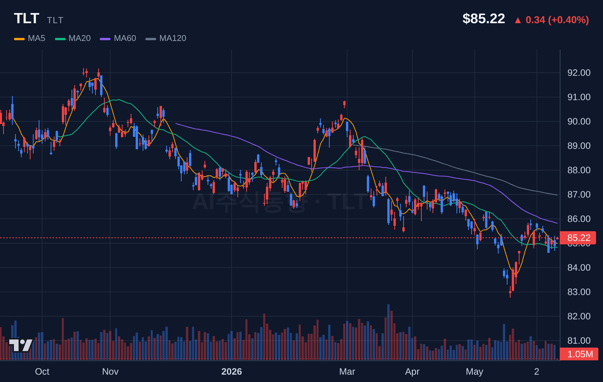Image resolution: width=603 pixels, height=382 pixels.
Task: Click the 89.00 price axis label
Action: click(579, 146)
